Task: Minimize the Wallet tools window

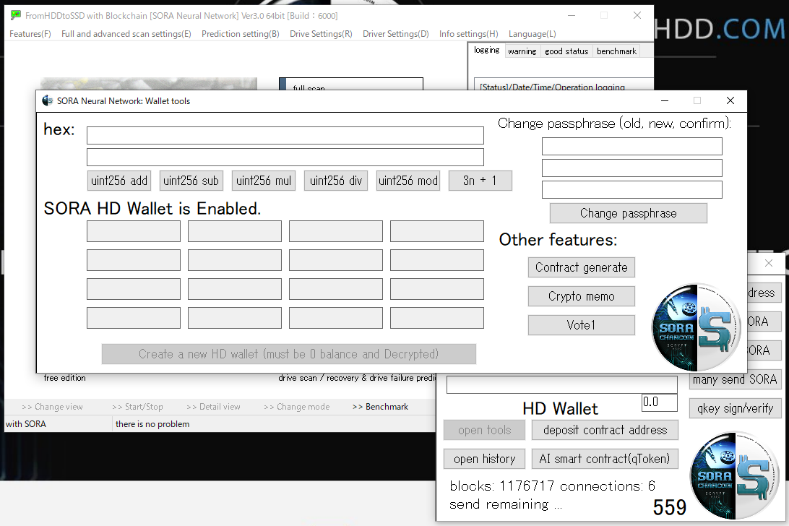Action: coord(665,100)
